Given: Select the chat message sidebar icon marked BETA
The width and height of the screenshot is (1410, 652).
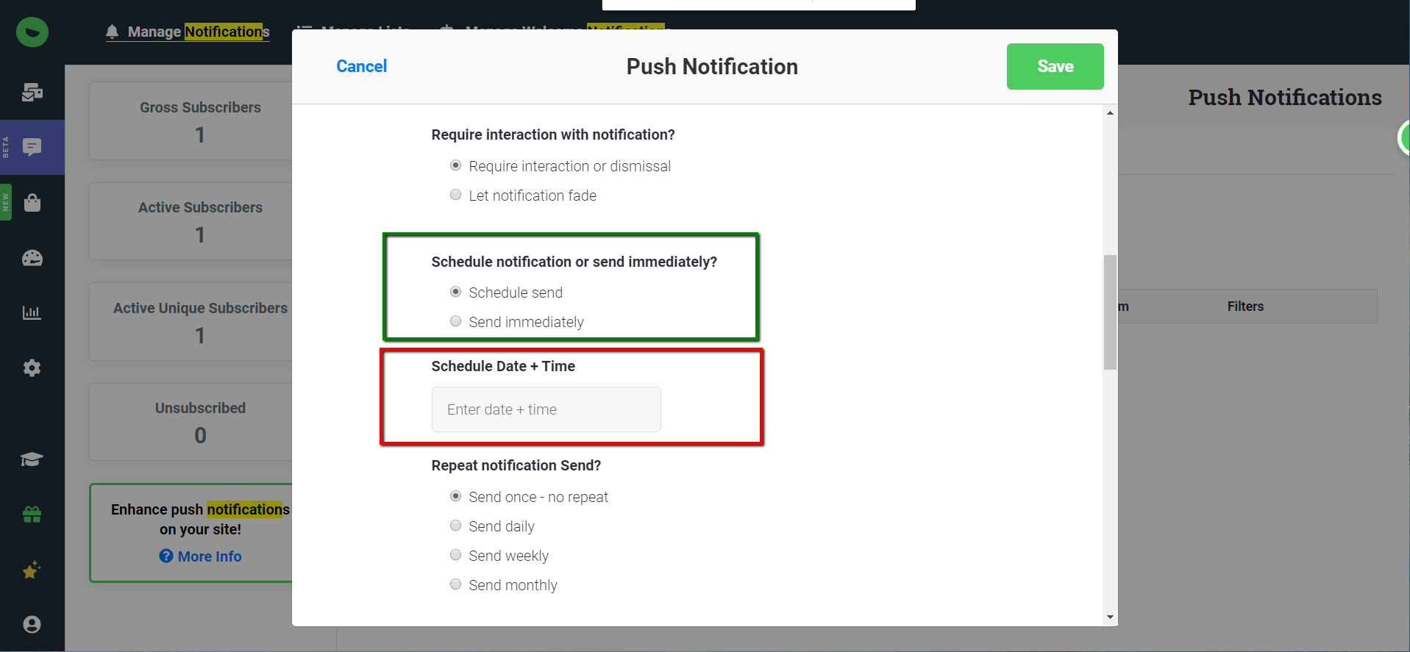Looking at the screenshot, I should 32,147.
